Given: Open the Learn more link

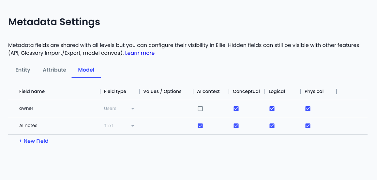Looking at the screenshot, I should pyautogui.click(x=140, y=53).
